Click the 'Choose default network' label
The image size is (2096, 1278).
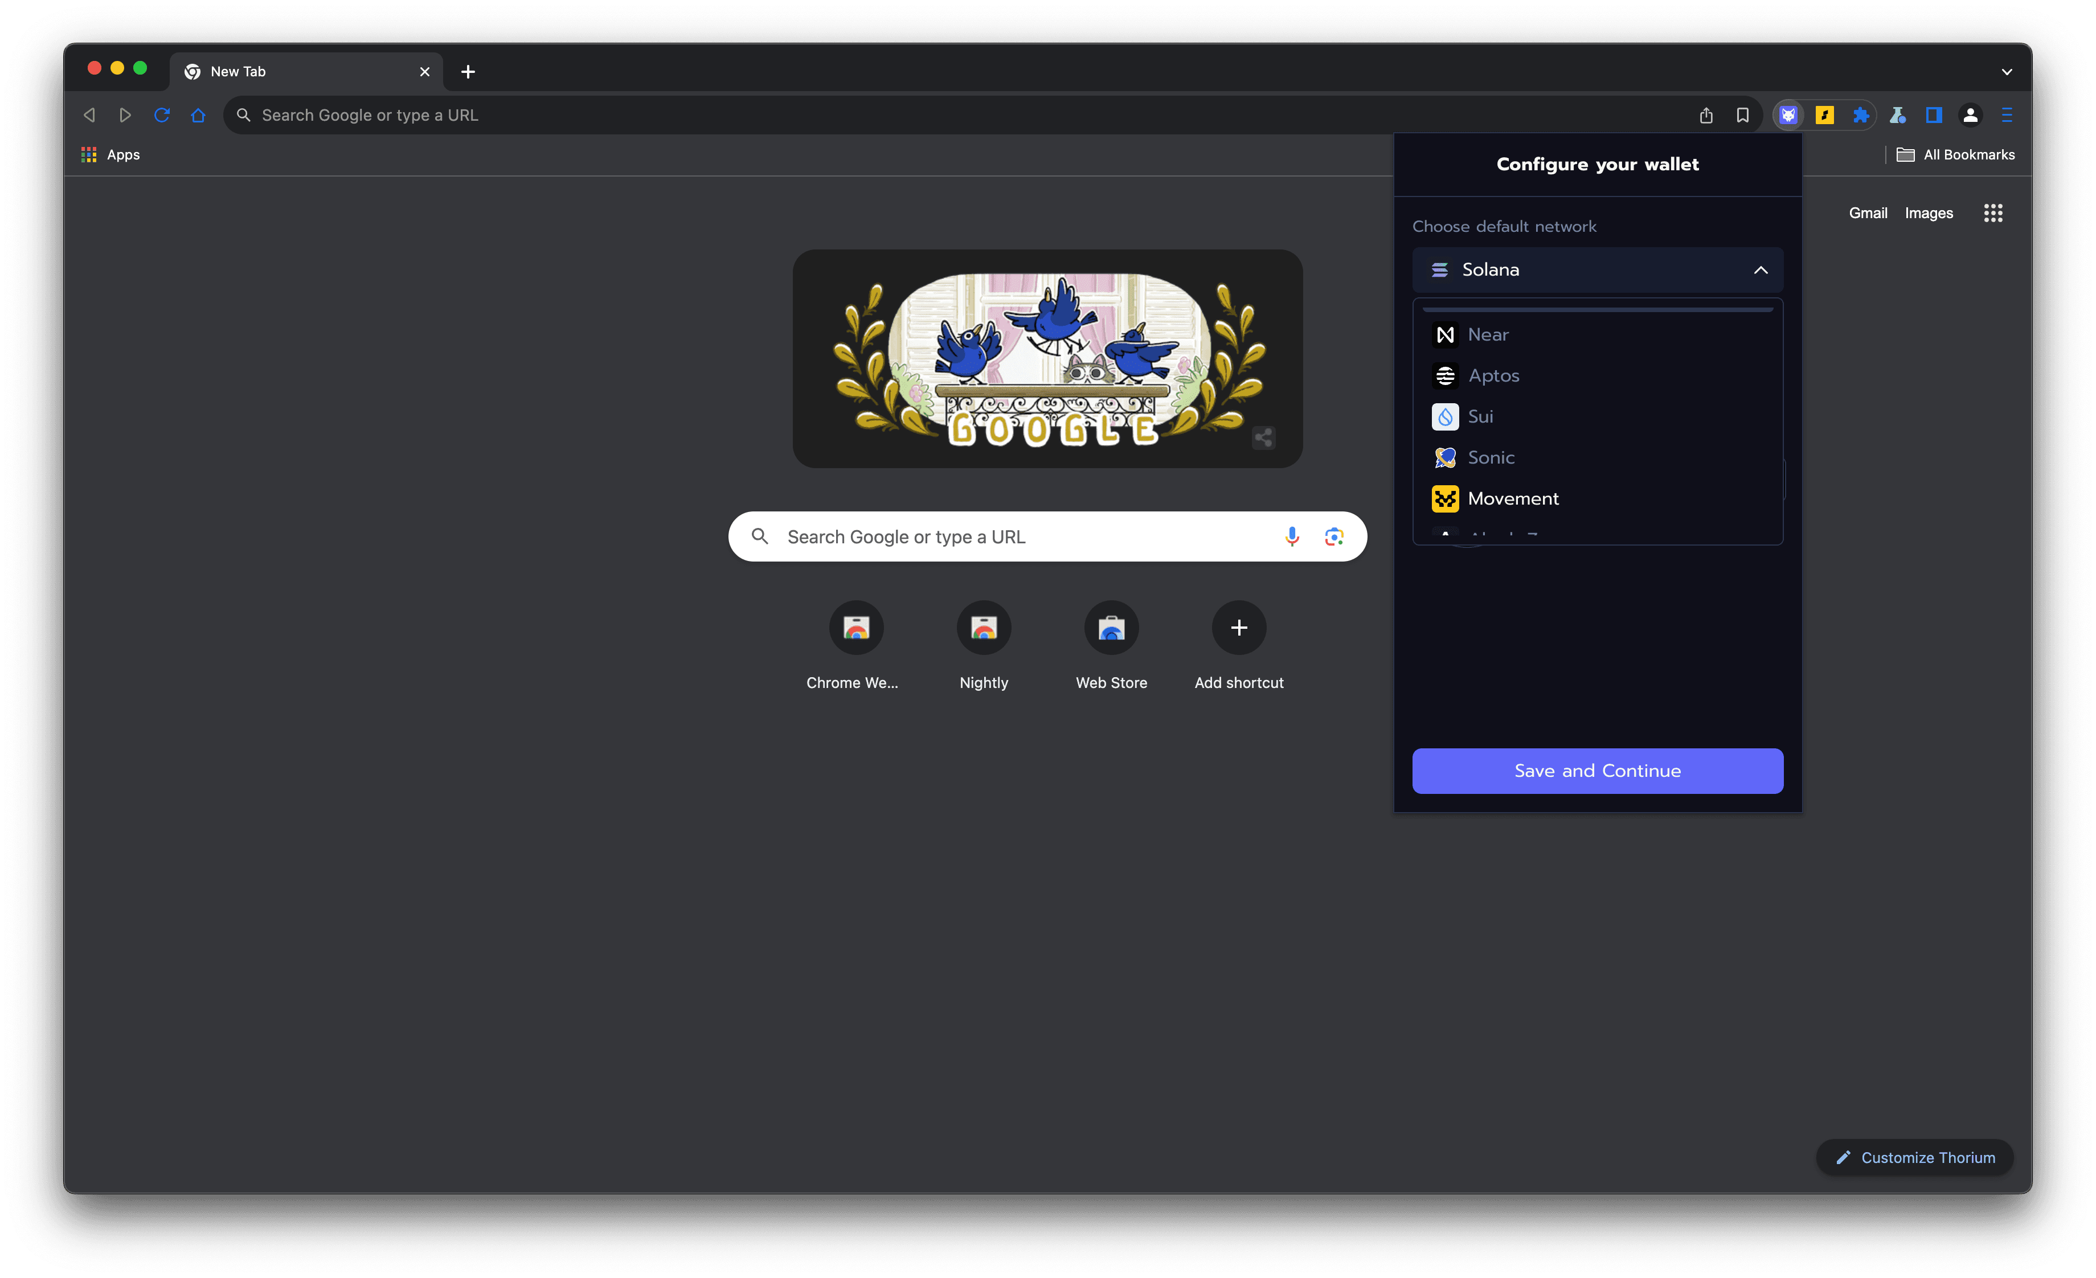[1504, 226]
